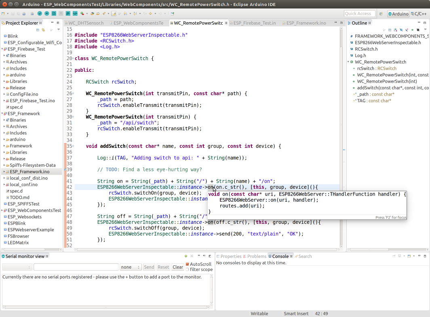Enable the AutoScroll checkbox
The height and width of the screenshot is (317, 430).
coord(187,264)
